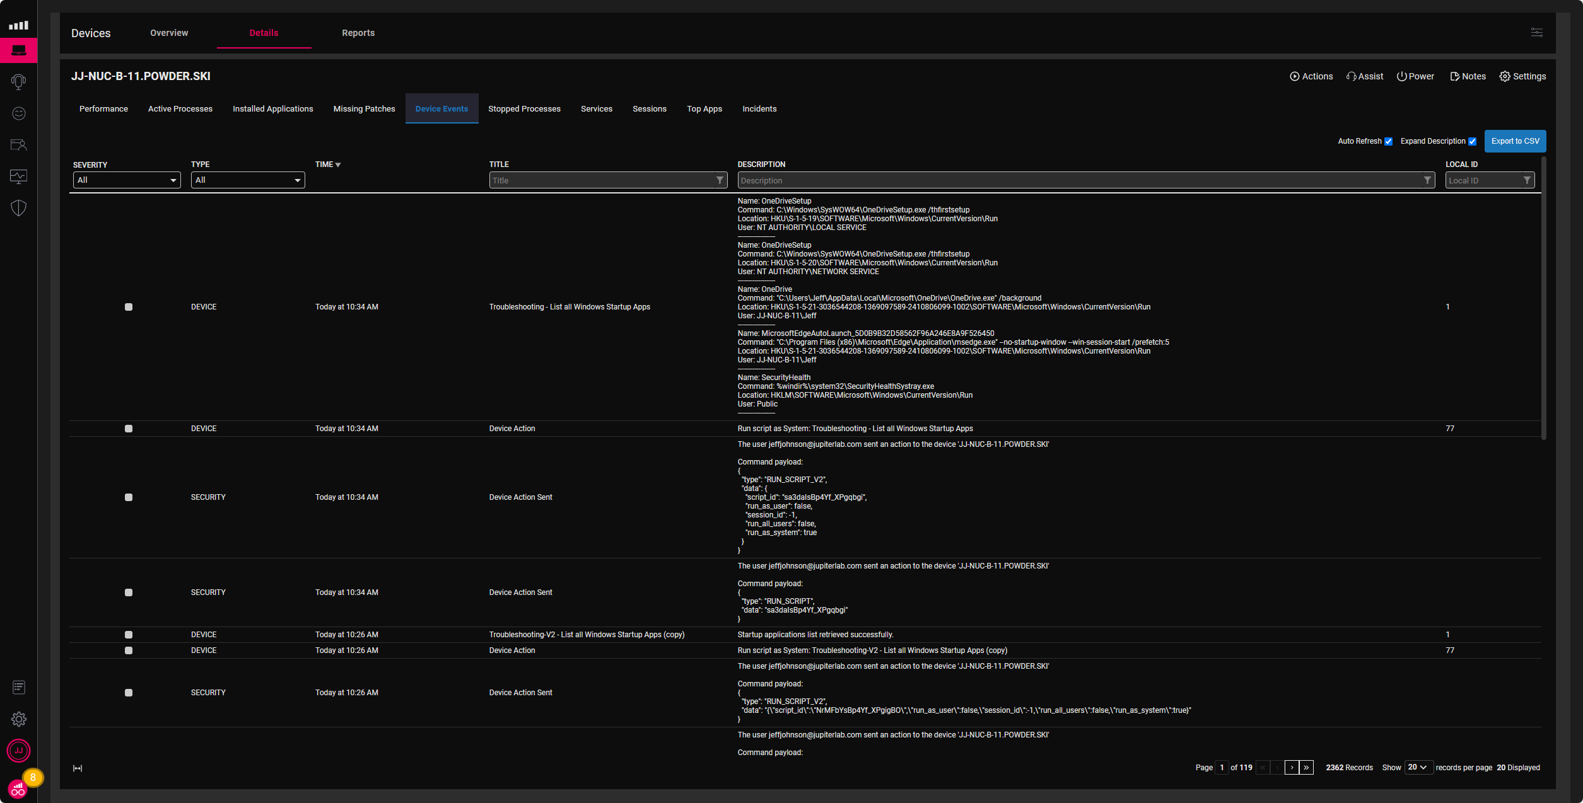Screen dimensions: 1583x803
Task: Open the shield security icon in the sidebar
Action: coord(19,208)
